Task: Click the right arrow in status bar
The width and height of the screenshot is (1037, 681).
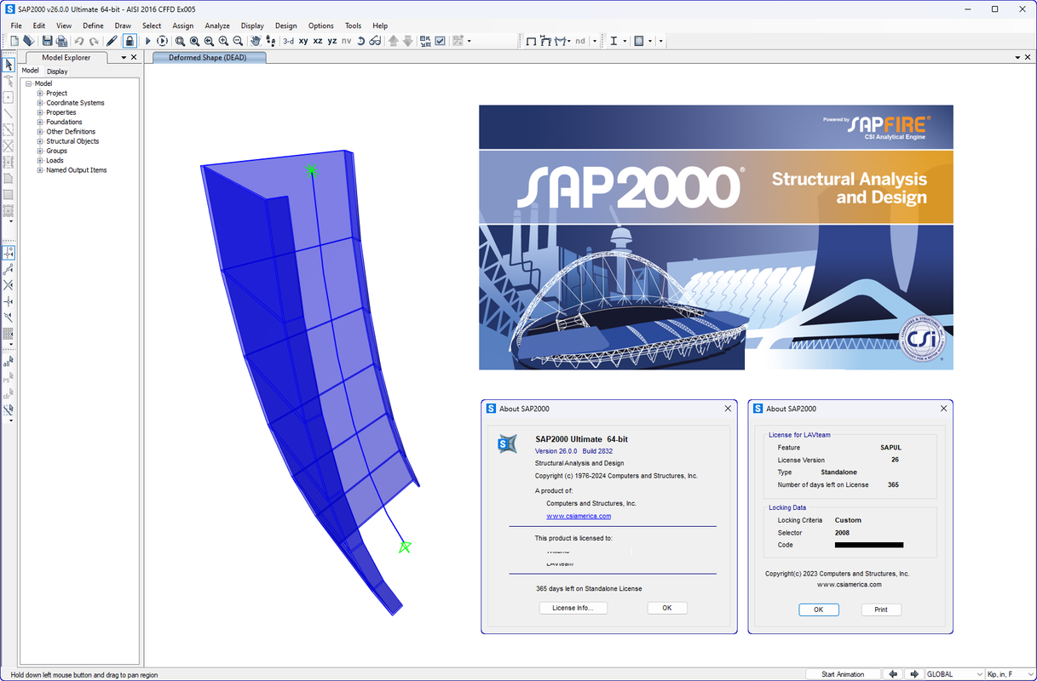Action: pos(913,674)
